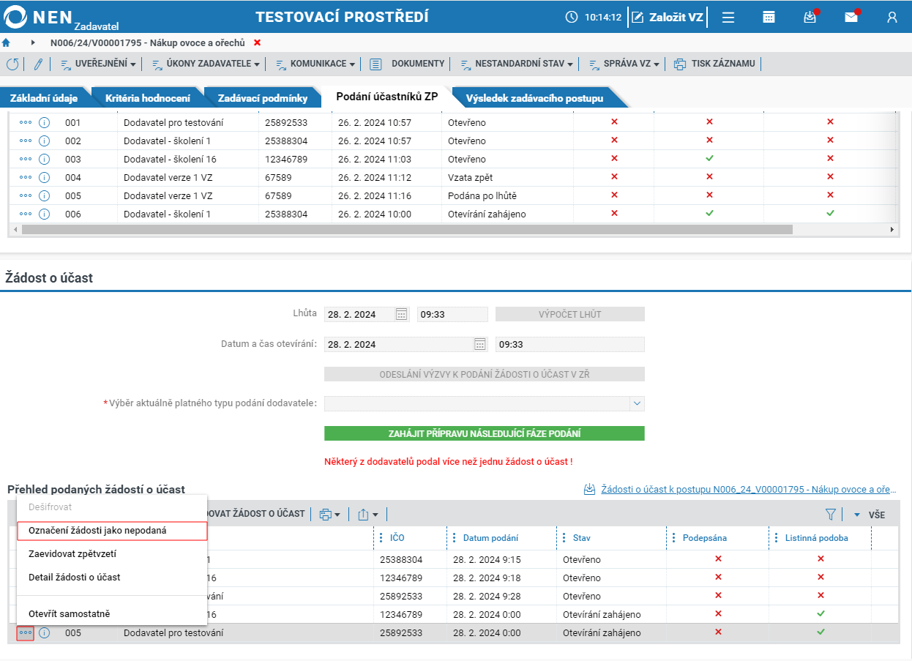
Task: Open calendar picker next to Lhůta date
Action: point(401,314)
